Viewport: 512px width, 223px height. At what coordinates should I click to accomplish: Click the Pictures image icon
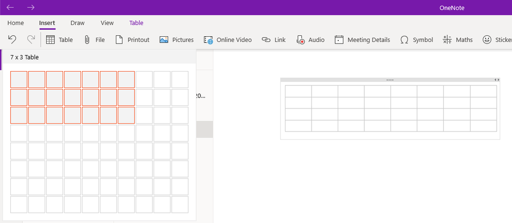163,40
